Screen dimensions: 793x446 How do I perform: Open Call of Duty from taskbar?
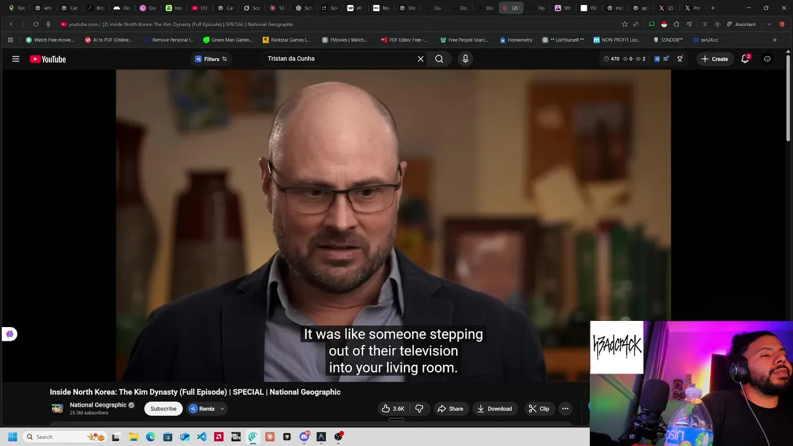(235, 437)
